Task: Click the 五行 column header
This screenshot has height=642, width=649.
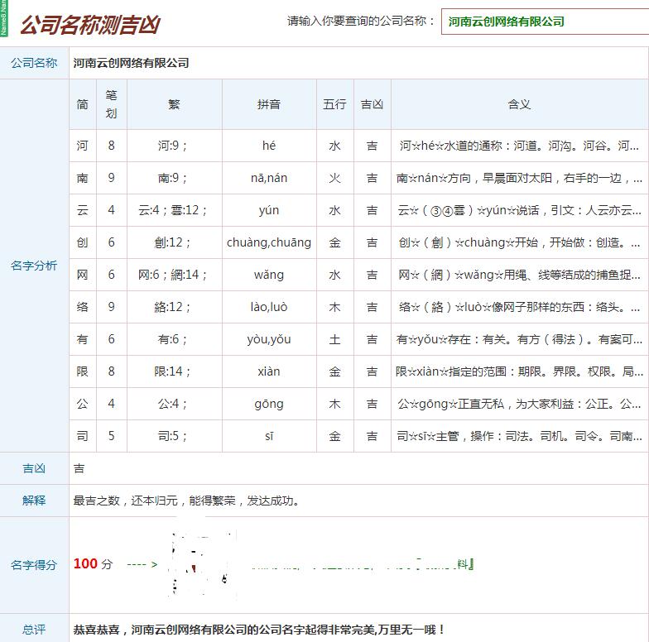Action: pyautogui.click(x=334, y=104)
